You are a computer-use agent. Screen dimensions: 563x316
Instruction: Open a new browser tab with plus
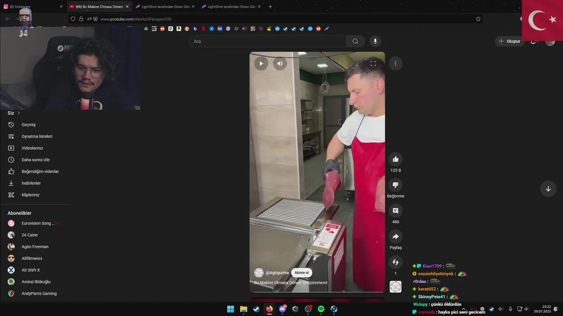pos(270,7)
